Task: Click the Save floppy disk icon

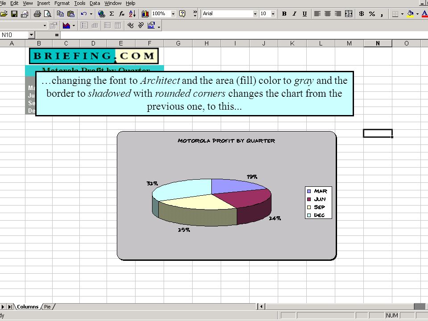Action: pyautogui.click(x=14, y=14)
